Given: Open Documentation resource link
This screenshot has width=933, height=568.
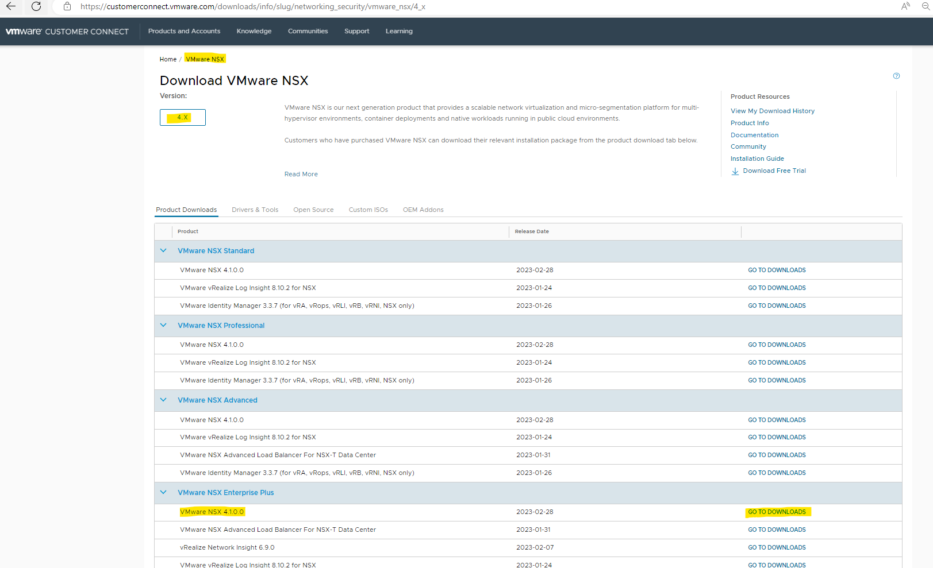Looking at the screenshot, I should (754, 136).
